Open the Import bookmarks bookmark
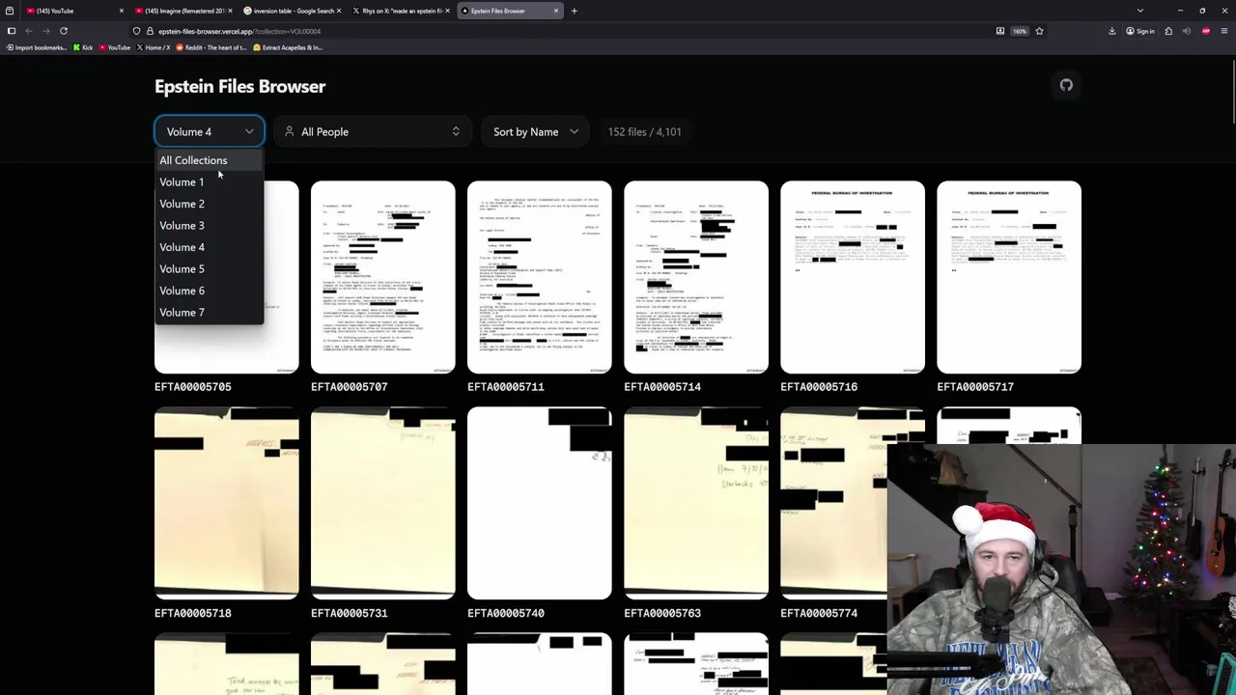1236x695 pixels. [x=36, y=47]
